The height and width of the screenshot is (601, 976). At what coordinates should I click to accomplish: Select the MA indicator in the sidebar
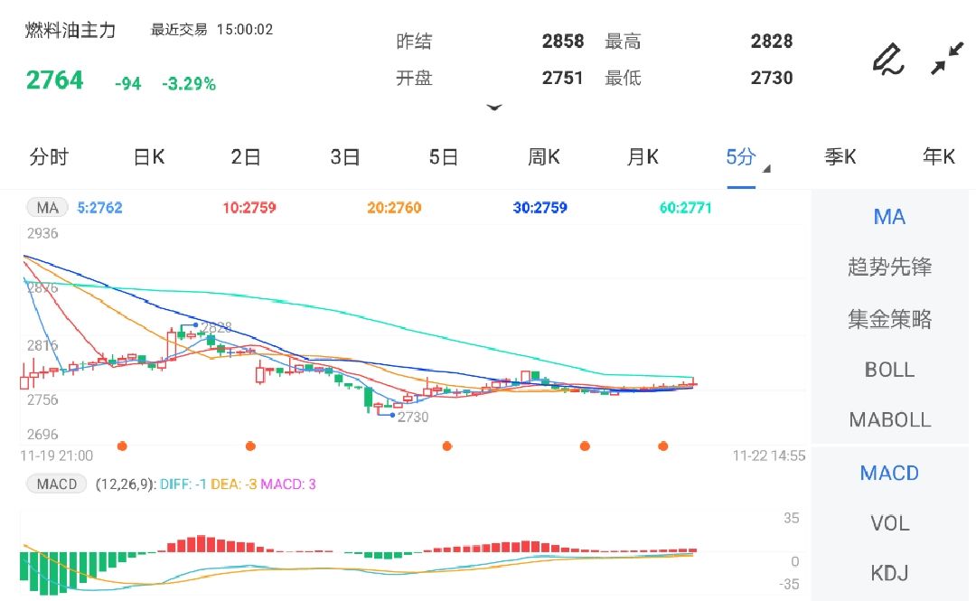pyautogui.click(x=888, y=217)
